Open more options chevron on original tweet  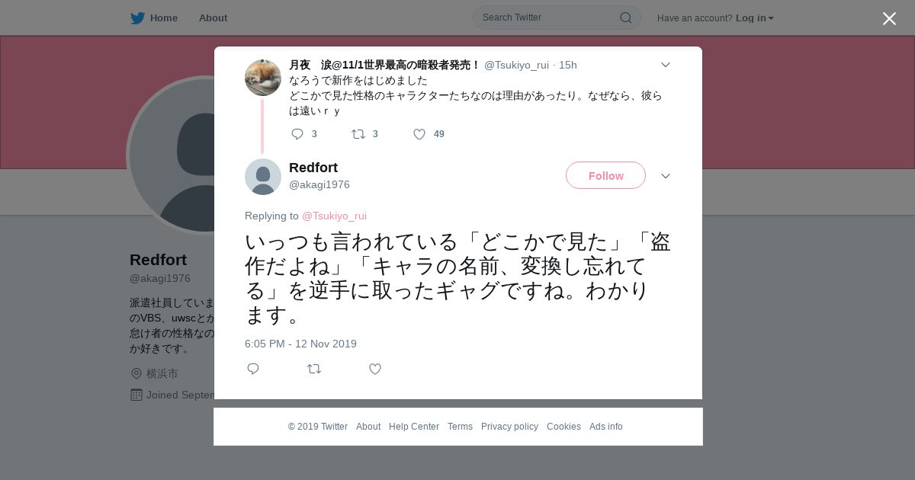pos(665,65)
